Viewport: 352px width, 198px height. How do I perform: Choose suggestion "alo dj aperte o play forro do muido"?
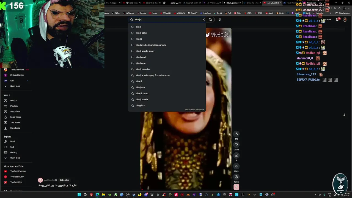point(167,75)
